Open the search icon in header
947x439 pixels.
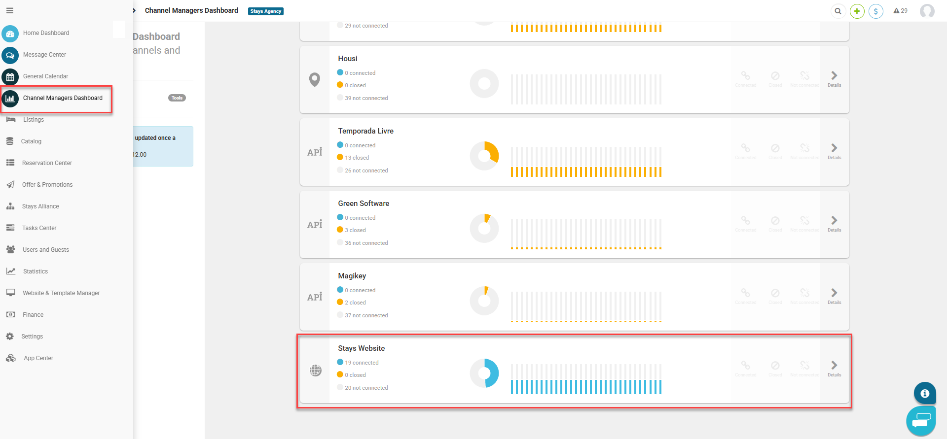point(838,11)
